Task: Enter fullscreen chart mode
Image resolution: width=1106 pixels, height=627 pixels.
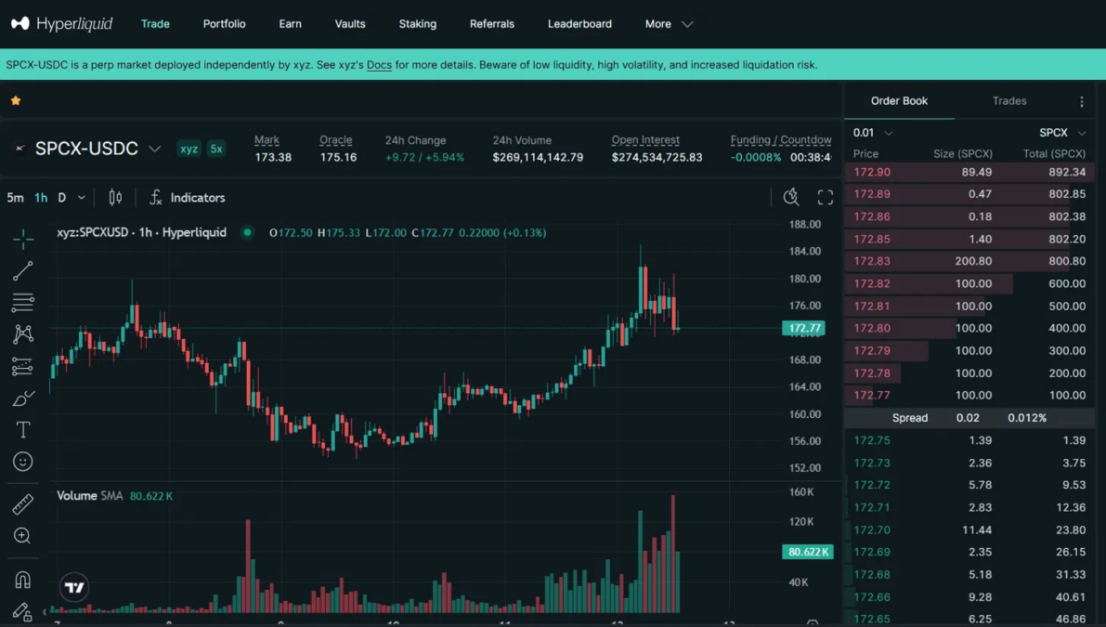Action: (826, 198)
